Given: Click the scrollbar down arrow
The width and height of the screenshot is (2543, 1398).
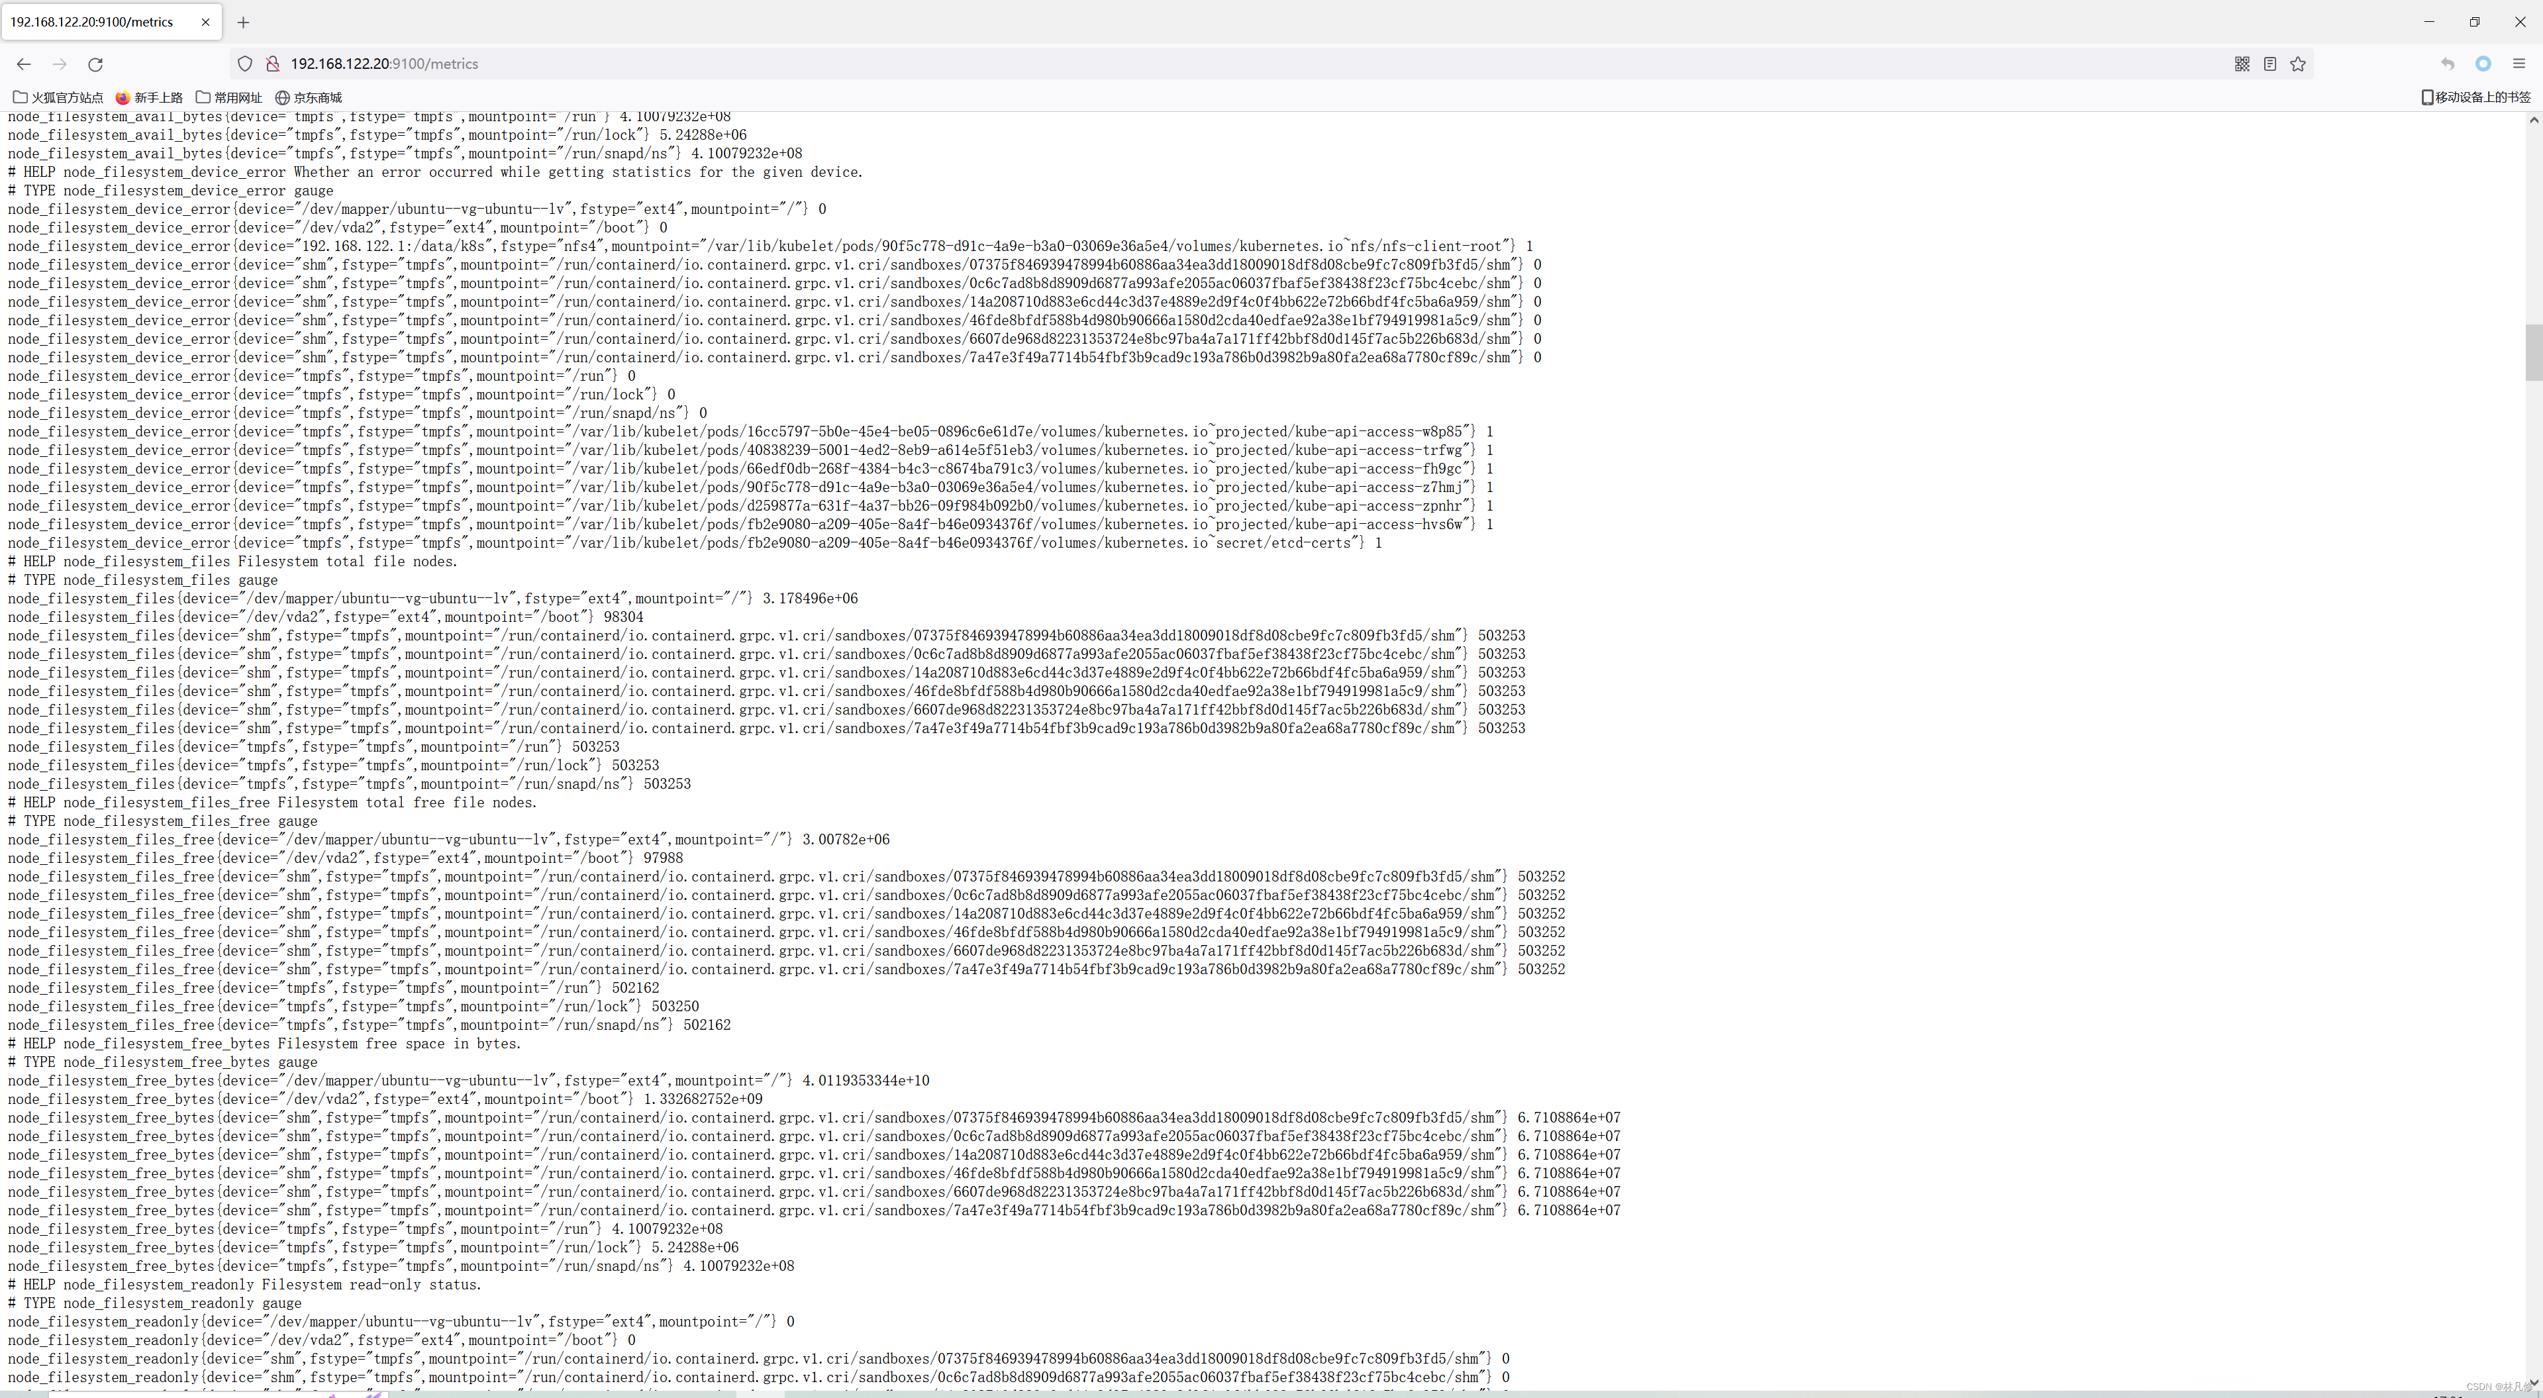Looking at the screenshot, I should coord(2533,1382).
